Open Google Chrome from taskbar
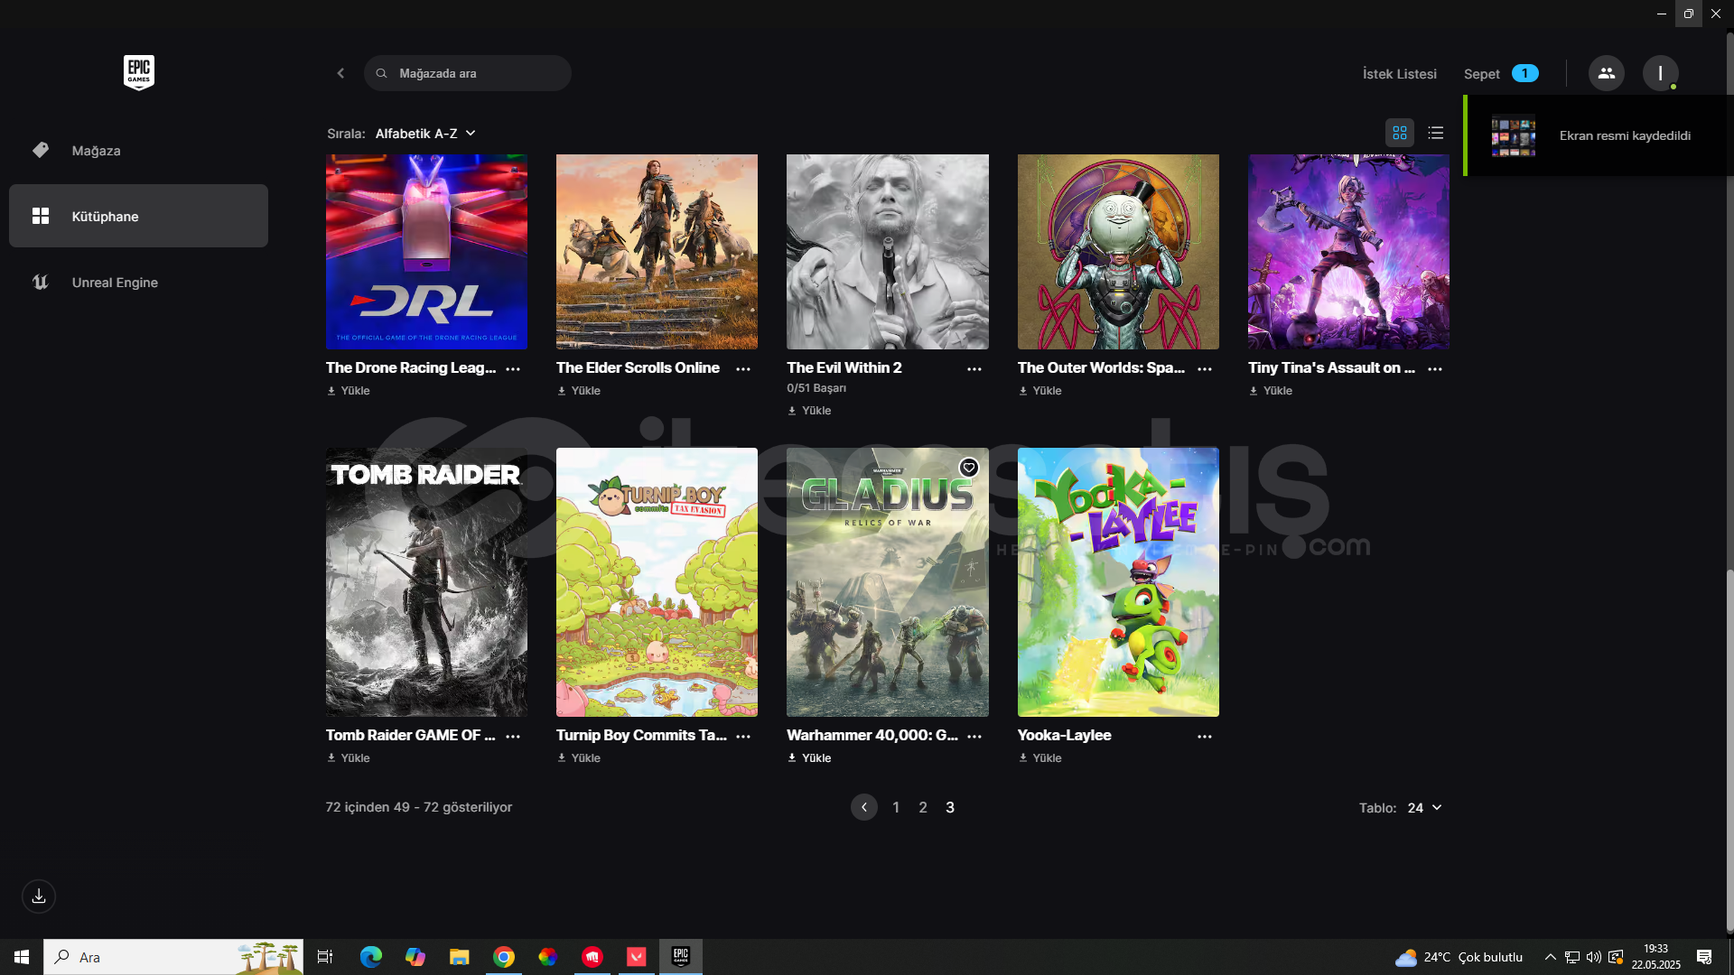Screen dimensions: 1734x975 (504, 957)
